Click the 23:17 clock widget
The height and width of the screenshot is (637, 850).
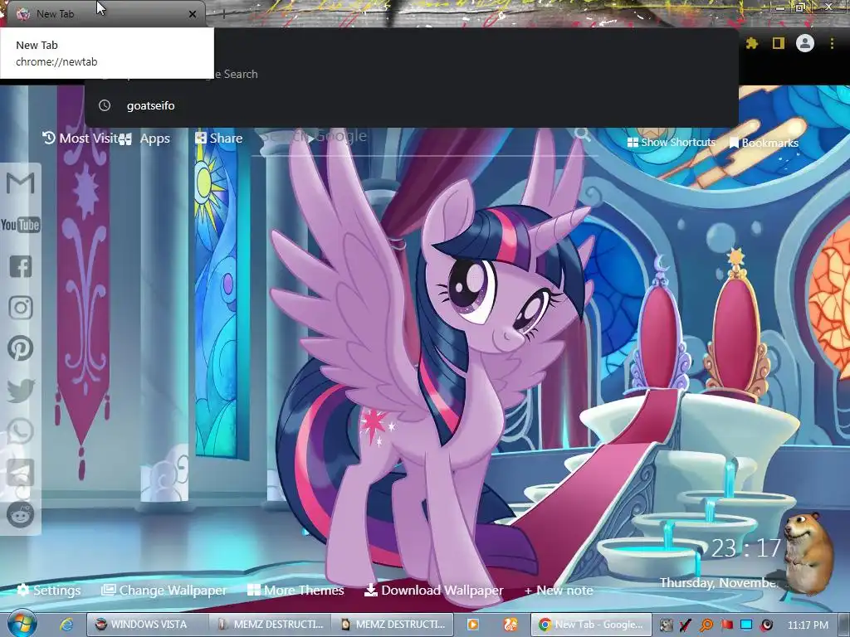pyautogui.click(x=746, y=548)
